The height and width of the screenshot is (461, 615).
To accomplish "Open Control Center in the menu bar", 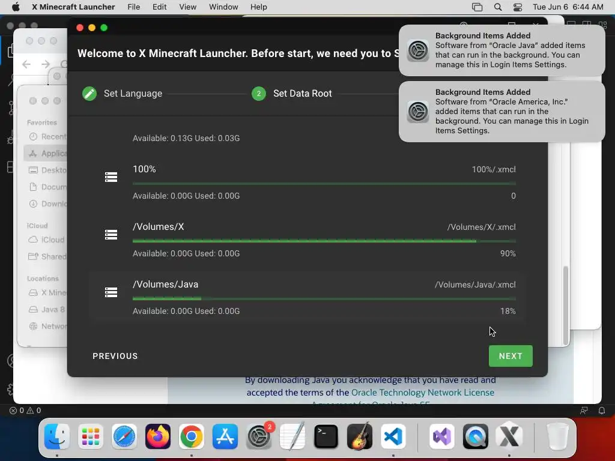I will [x=518, y=7].
